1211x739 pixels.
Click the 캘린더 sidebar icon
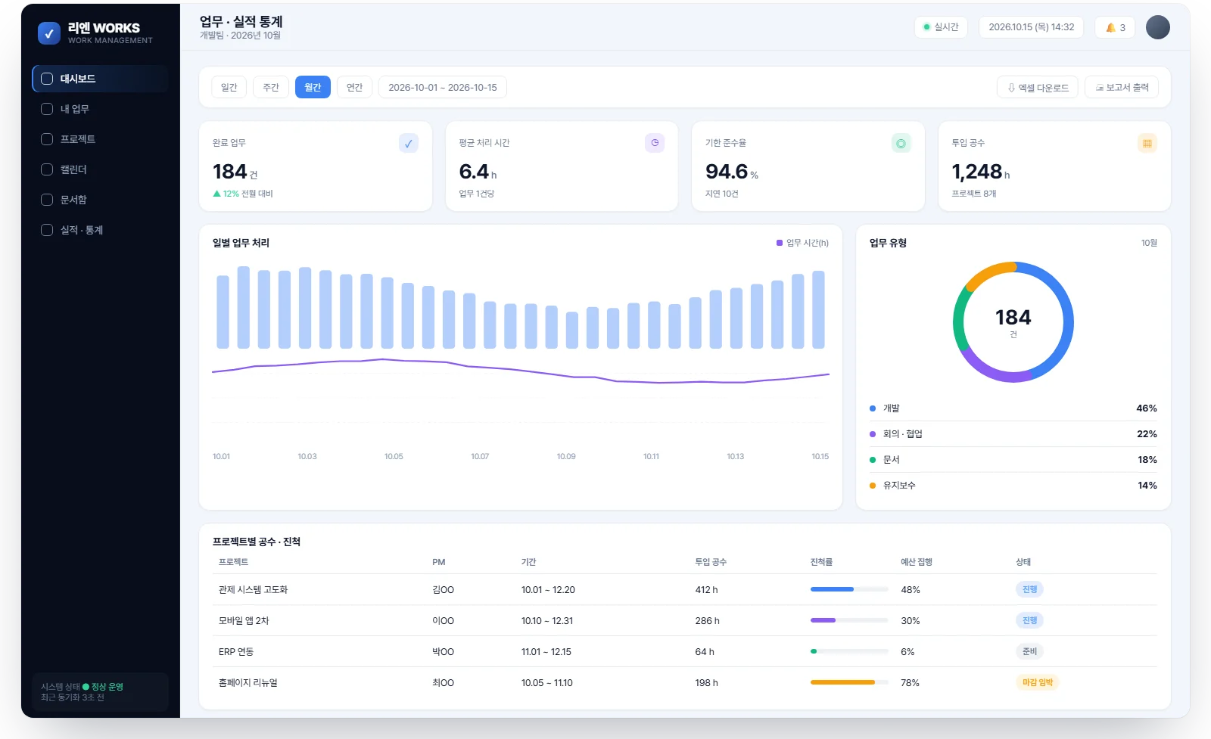point(47,169)
